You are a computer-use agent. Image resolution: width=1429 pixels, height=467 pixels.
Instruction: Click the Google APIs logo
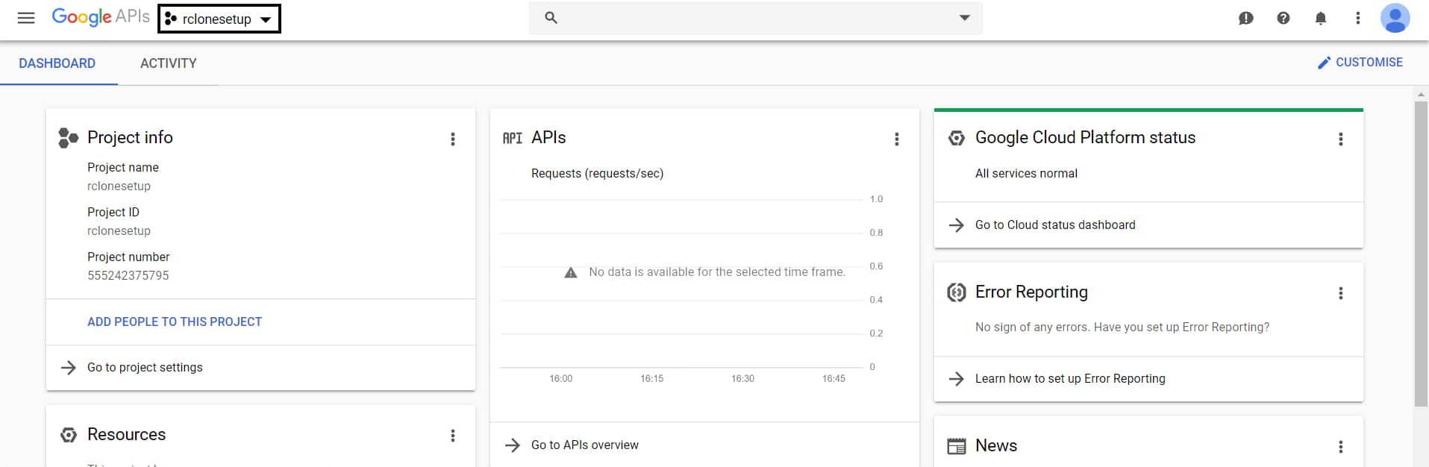(x=101, y=17)
